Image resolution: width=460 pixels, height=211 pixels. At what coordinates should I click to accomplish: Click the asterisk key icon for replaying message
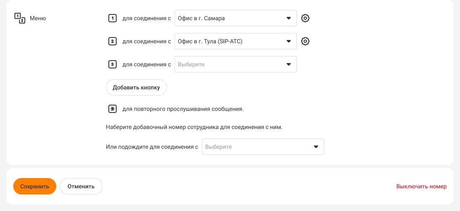[112, 109]
